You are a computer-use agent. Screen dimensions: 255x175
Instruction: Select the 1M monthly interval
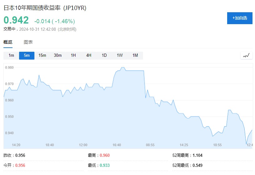(135, 56)
